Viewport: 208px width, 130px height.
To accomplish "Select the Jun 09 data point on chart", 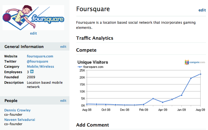I will [181, 95].
